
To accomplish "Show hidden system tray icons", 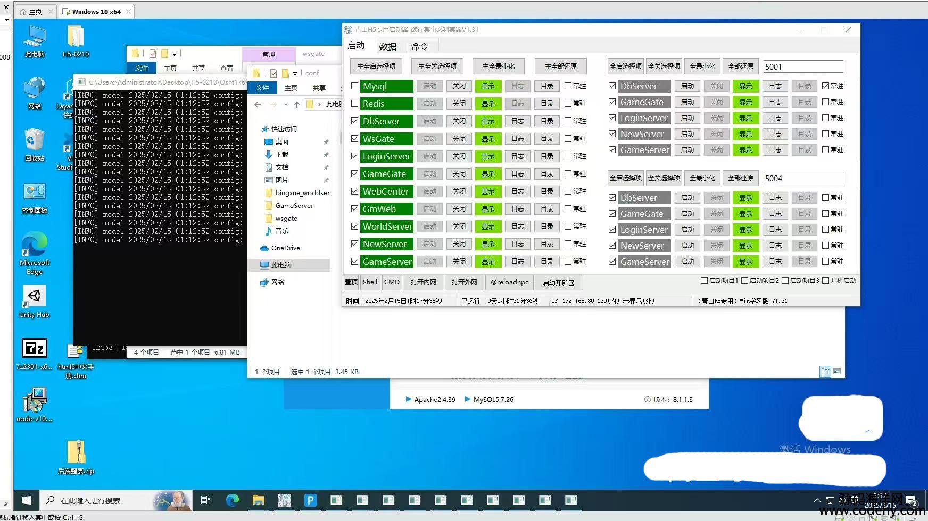I will pos(817,500).
